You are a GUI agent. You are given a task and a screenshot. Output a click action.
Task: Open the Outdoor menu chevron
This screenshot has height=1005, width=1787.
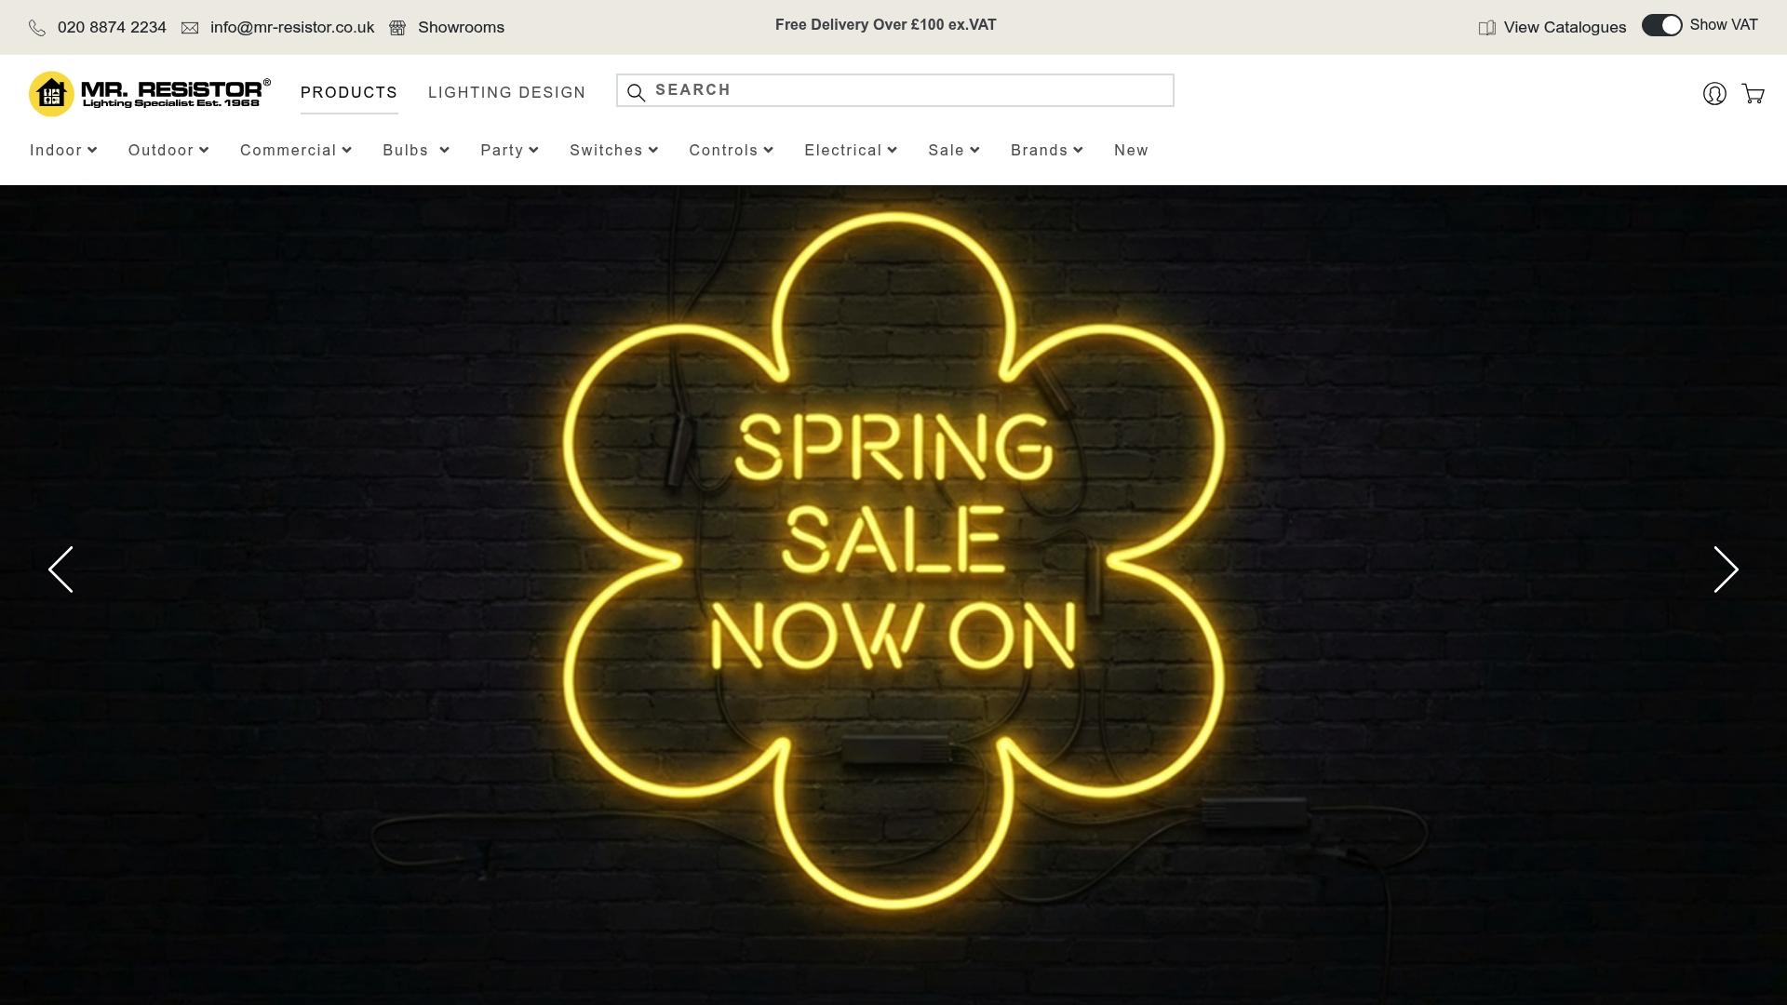point(204,150)
